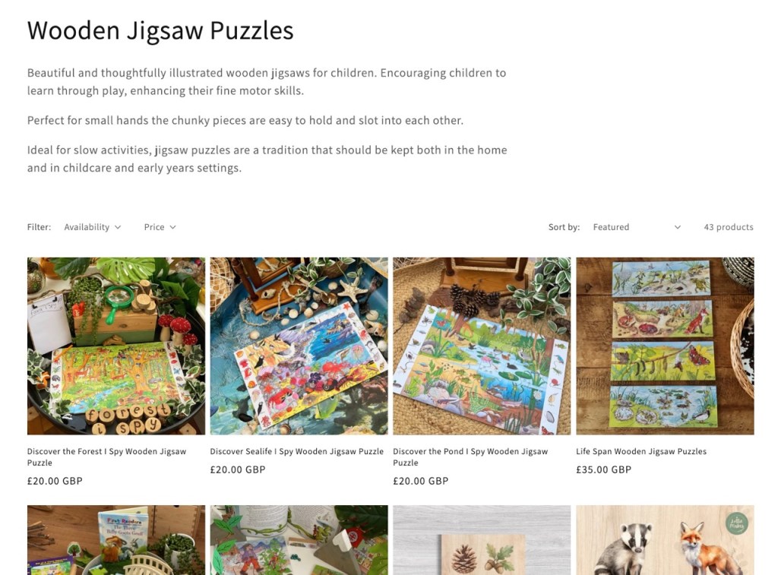Open Life Span Wooden Jigsaw Puzzles image

665,346
